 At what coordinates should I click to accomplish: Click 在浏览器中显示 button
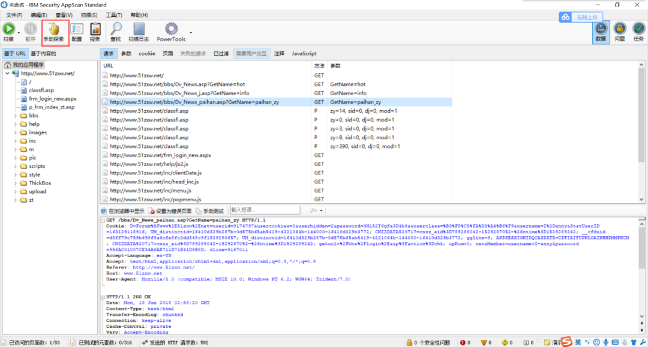[123, 211]
